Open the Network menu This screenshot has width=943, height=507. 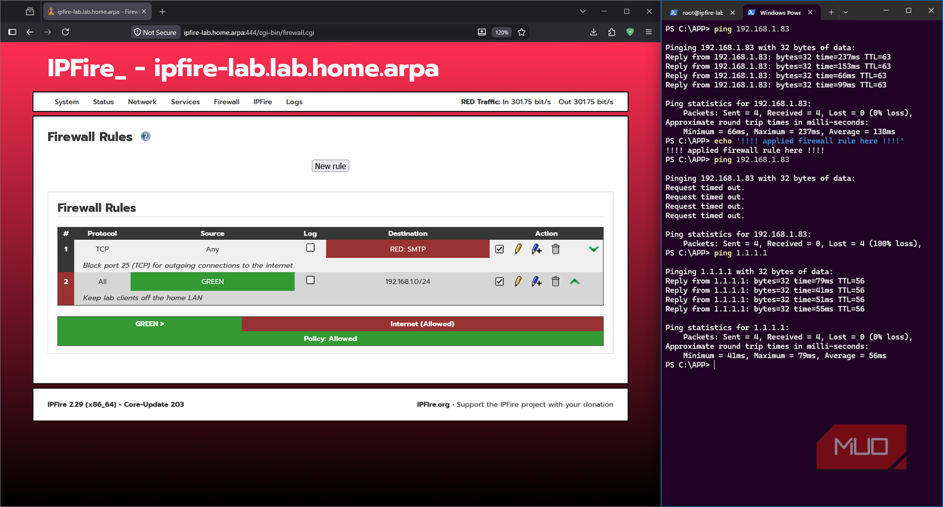pyautogui.click(x=142, y=102)
